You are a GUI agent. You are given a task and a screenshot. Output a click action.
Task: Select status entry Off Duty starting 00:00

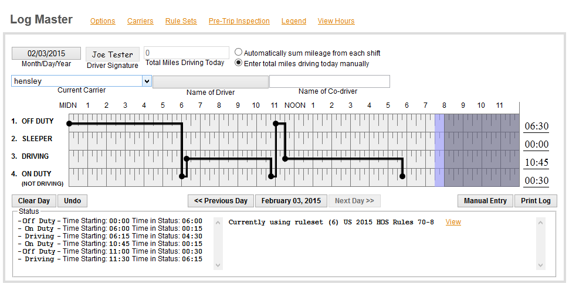[110, 221]
